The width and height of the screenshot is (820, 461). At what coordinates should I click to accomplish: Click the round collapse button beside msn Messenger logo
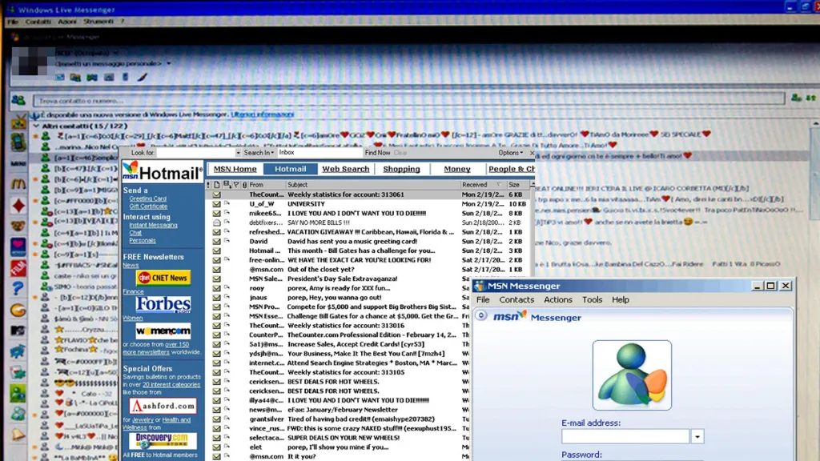481,316
